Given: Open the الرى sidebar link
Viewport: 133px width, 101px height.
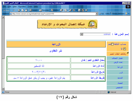Looking at the screenshot, I should point(118,72).
